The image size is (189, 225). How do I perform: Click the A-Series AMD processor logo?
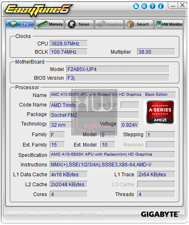click(x=160, y=112)
